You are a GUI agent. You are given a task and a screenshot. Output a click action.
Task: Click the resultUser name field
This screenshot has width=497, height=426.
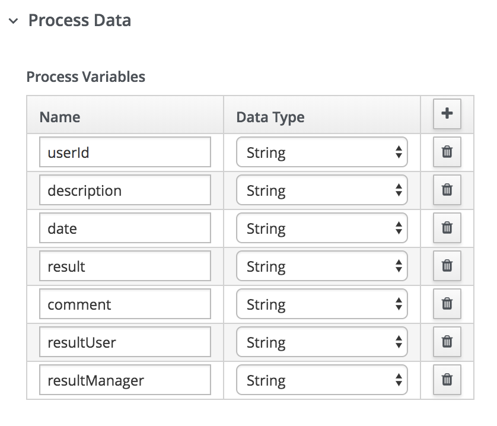(125, 342)
